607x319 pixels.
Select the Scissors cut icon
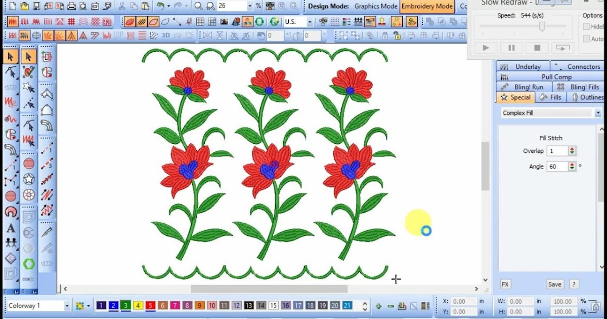coord(121,5)
